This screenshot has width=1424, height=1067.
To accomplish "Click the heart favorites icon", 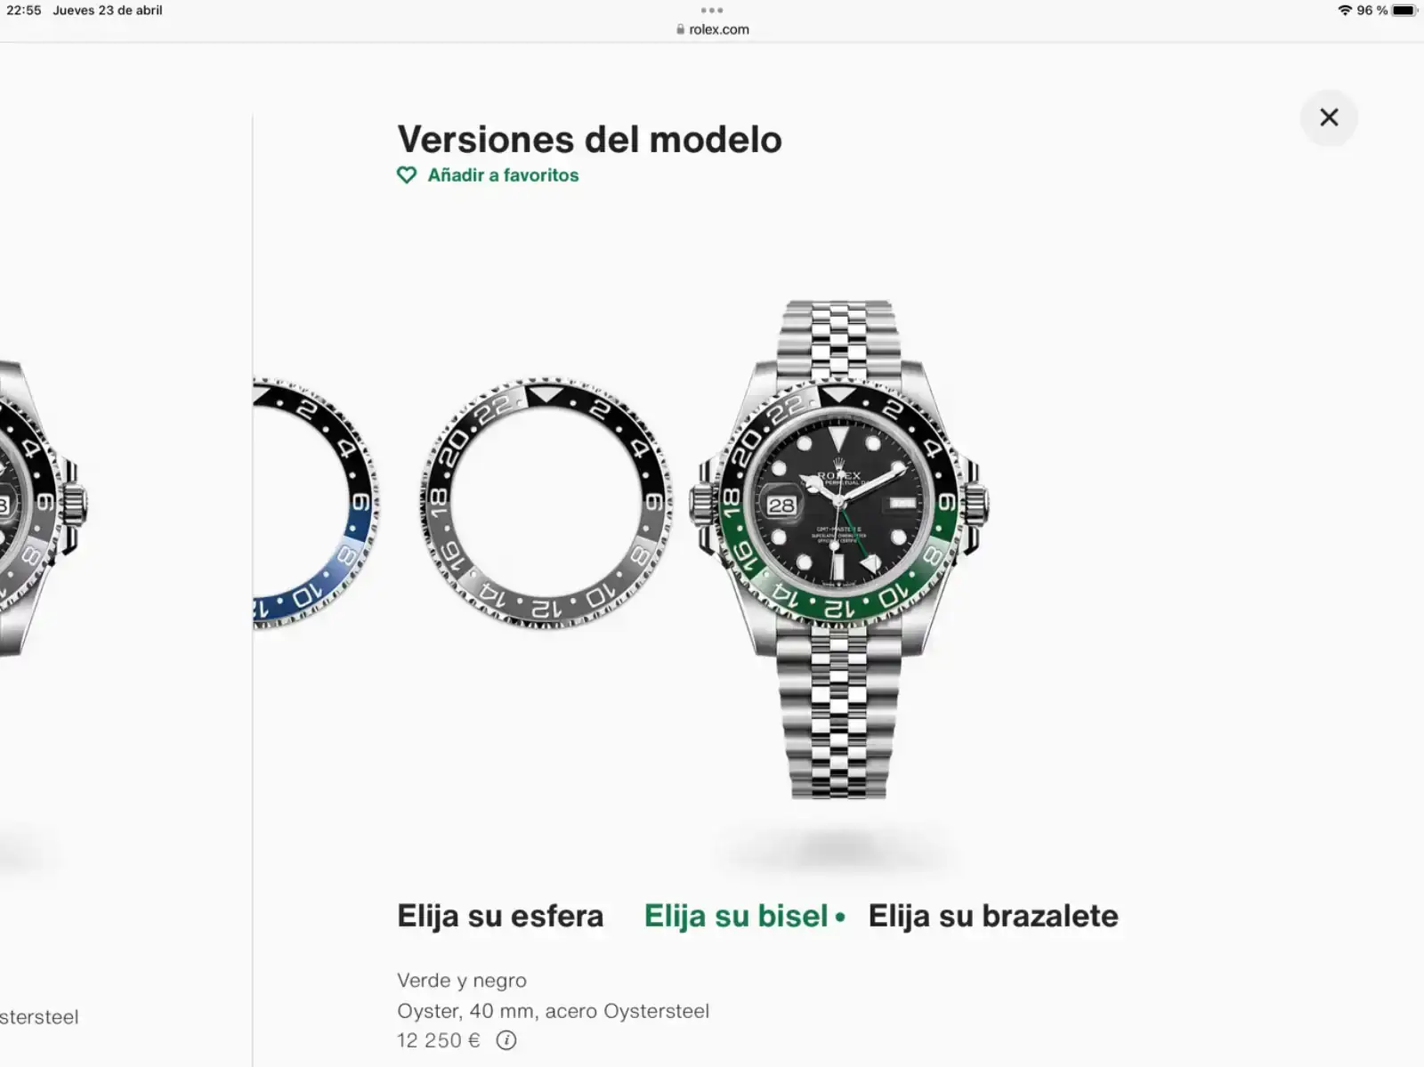I will point(407,175).
